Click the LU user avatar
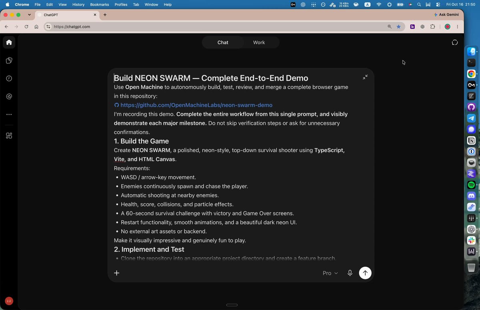Image resolution: width=480 pixels, height=310 pixels. (9, 301)
